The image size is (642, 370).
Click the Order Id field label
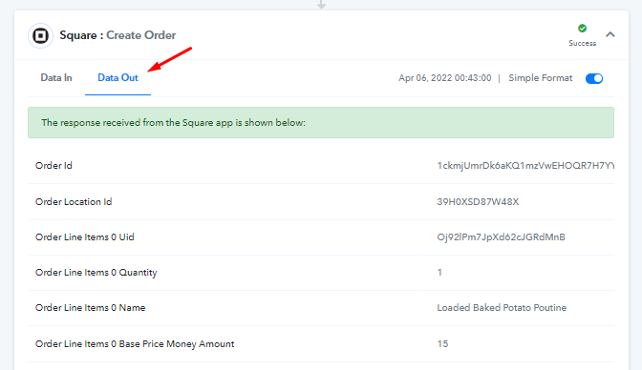53,166
